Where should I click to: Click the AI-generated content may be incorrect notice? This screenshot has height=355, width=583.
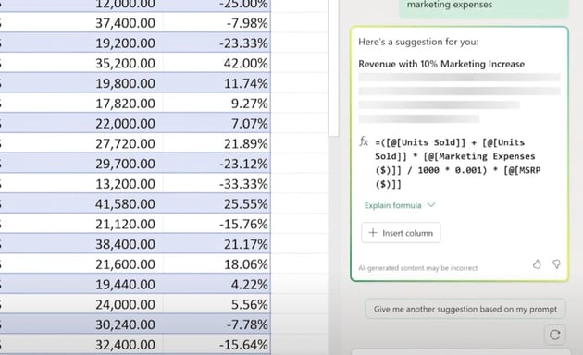[x=418, y=268]
